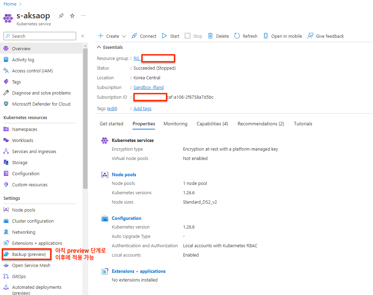Open Diagnose and solve problems
The width and height of the screenshot is (373, 295).
41,93
